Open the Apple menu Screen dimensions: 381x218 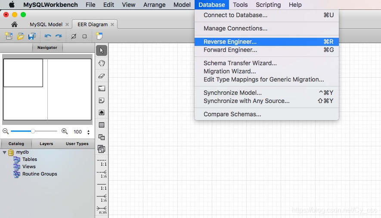coord(12,5)
